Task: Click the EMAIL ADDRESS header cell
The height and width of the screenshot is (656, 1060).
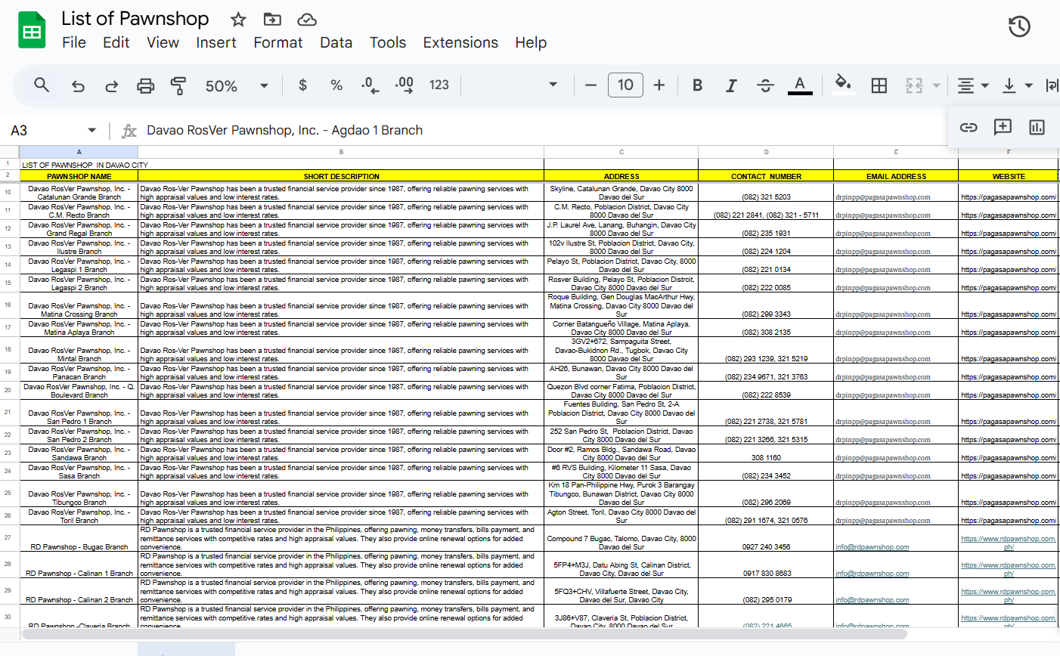Action: tap(896, 176)
